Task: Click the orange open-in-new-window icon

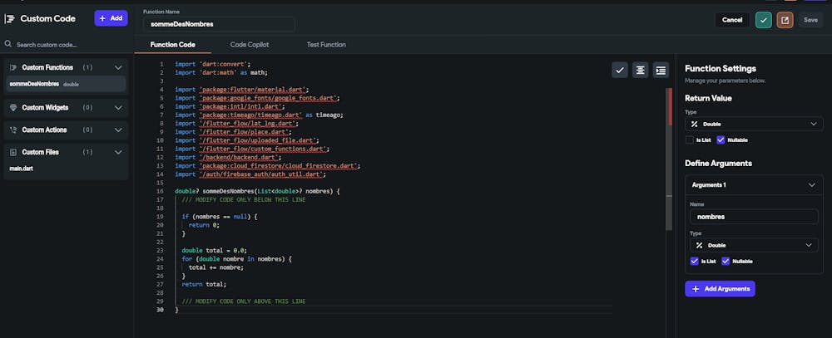Action: point(785,20)
